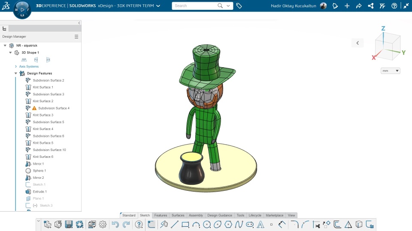Screen dimensions: 412x231
Task: Open the top bar Help icon
Action: (394, 6)
